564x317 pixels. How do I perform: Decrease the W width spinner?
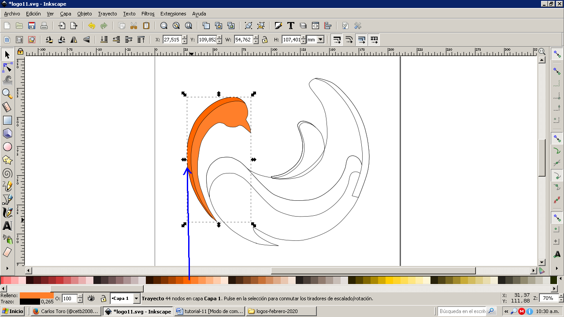tap(256, 42)
